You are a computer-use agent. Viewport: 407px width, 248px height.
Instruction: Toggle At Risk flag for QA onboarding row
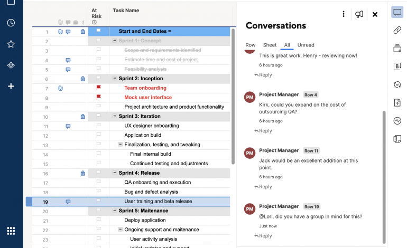98,182
